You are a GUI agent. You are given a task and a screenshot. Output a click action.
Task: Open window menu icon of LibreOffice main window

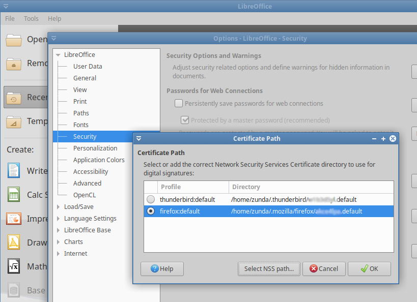click(x=6, y=6)
